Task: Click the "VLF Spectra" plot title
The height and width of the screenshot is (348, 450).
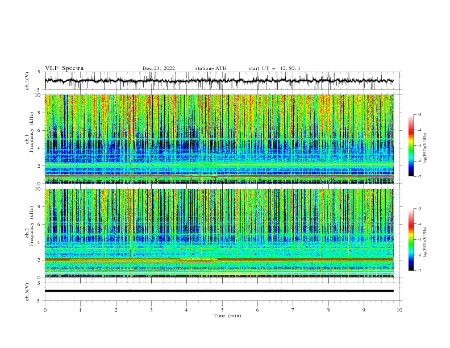Action: click(64, 68)
